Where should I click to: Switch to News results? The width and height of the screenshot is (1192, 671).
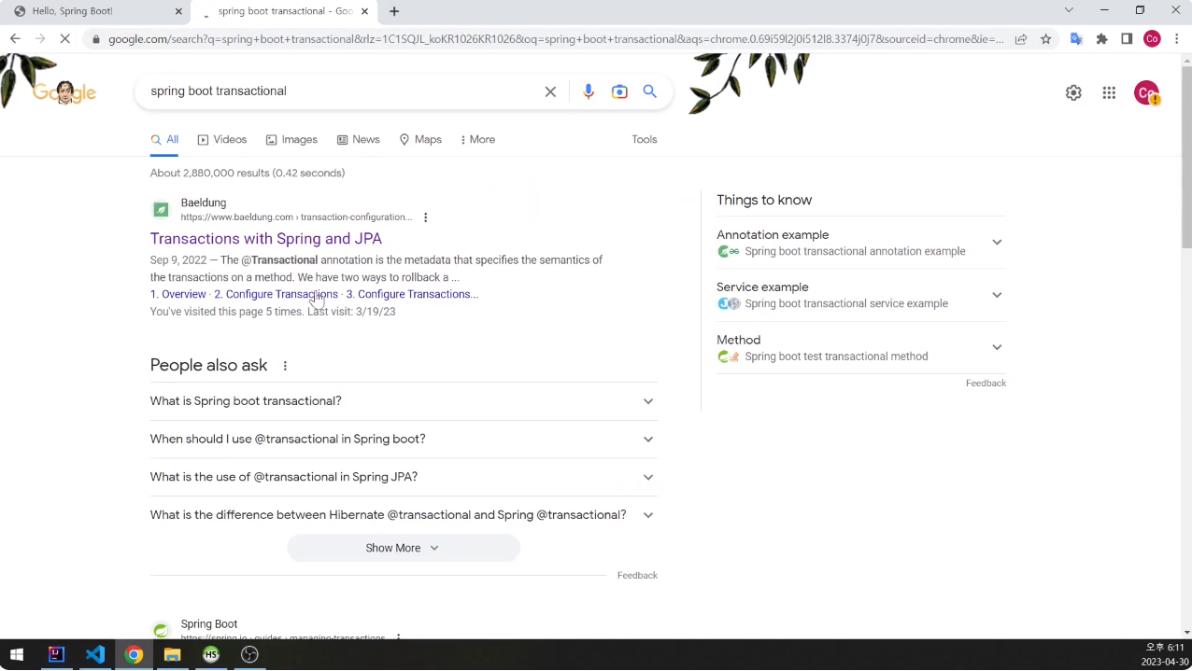358,139
